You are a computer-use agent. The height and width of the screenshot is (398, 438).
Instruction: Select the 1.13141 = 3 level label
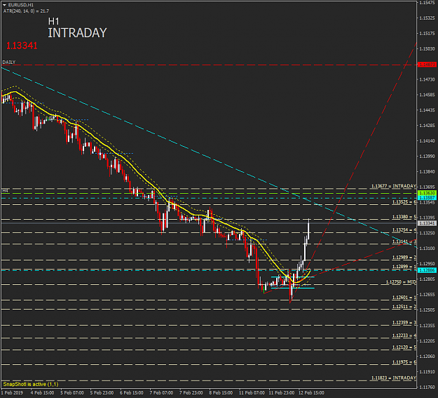[x=404, y=241]
